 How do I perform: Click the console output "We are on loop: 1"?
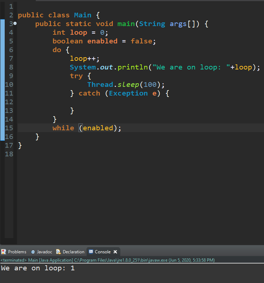coord(38,268)
